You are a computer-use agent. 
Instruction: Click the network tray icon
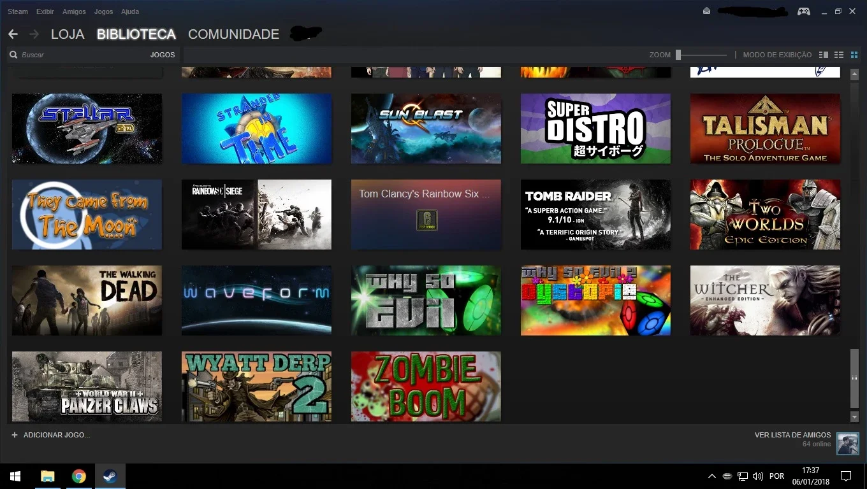743,476
